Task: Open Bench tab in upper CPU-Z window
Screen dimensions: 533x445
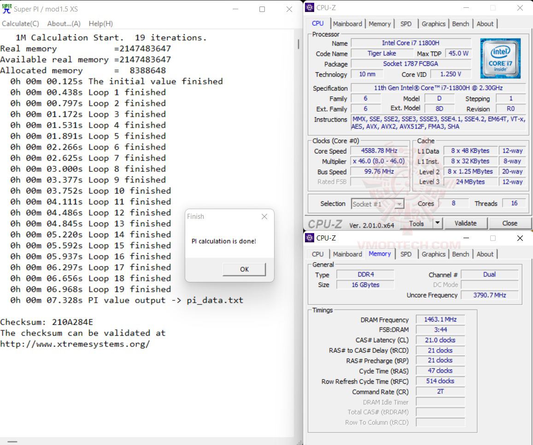Action: (x=461, y=24)
